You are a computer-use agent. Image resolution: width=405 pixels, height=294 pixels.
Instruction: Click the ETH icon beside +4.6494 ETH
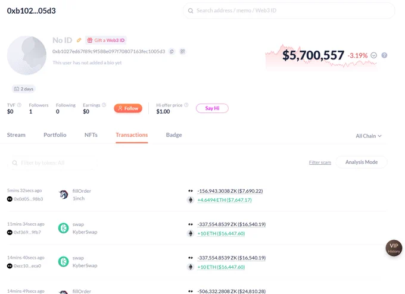click(191, 200)
